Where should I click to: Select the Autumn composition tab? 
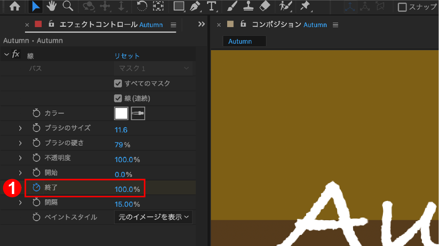click(x=244, y=41)
